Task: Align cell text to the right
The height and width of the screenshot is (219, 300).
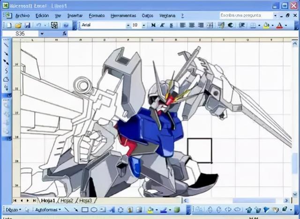Action: coord(201,25)
